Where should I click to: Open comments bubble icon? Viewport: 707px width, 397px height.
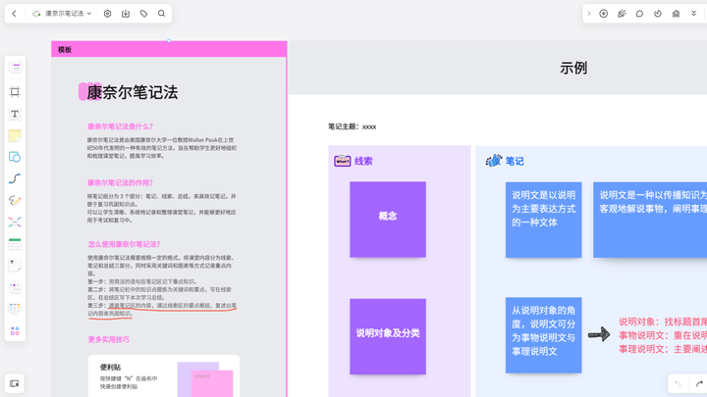639,14
